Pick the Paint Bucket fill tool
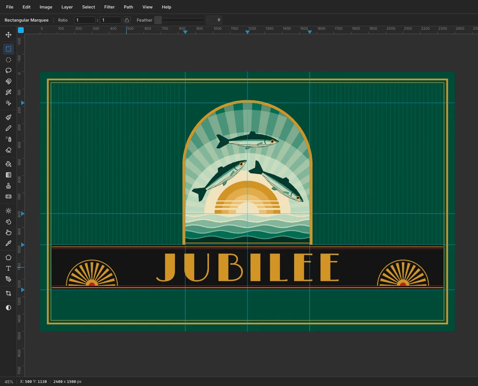 pyautogui.click(x=8, y=164)
